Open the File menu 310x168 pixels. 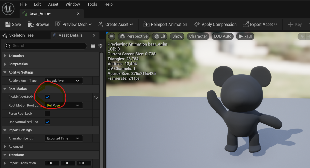23,4
